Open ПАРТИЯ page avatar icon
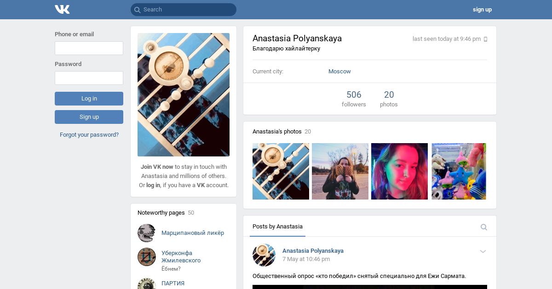552x289 pixels. point(147,283)
